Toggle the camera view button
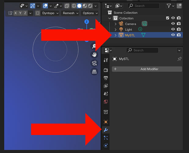This screenshot has width=189, height=153. pos(94,63)
